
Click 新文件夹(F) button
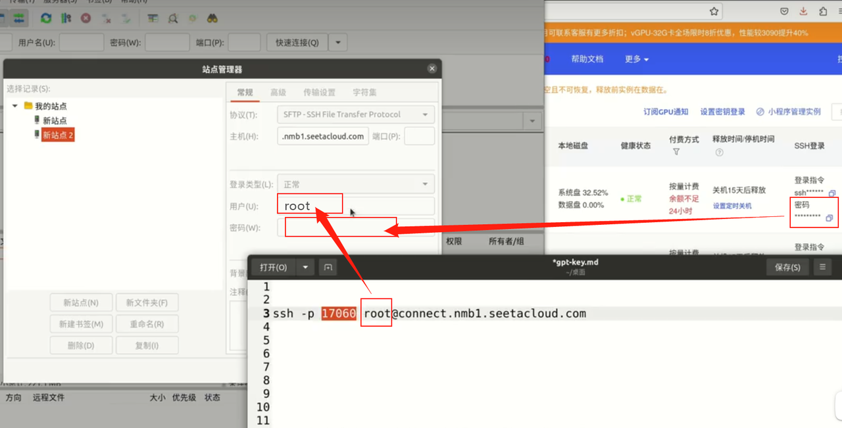147,303
